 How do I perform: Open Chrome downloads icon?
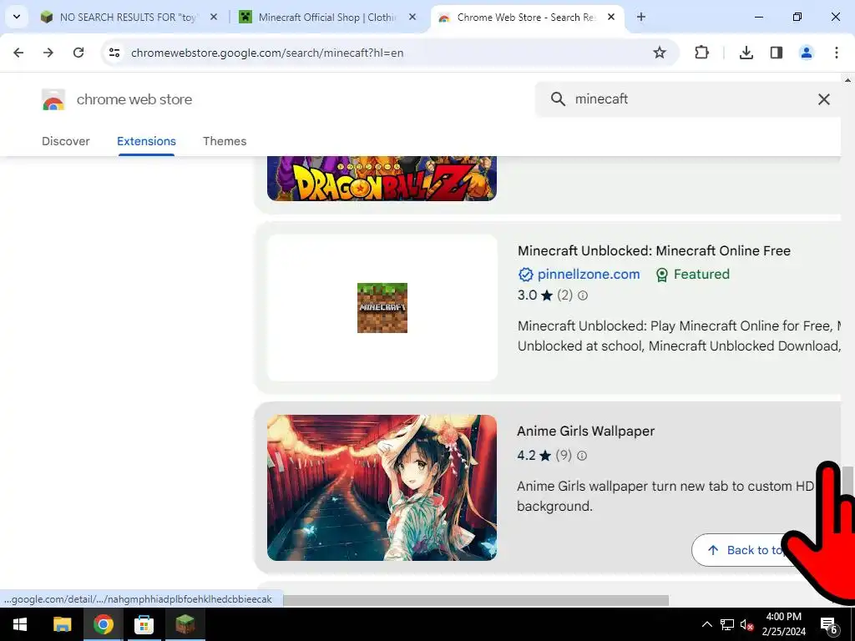746,53
